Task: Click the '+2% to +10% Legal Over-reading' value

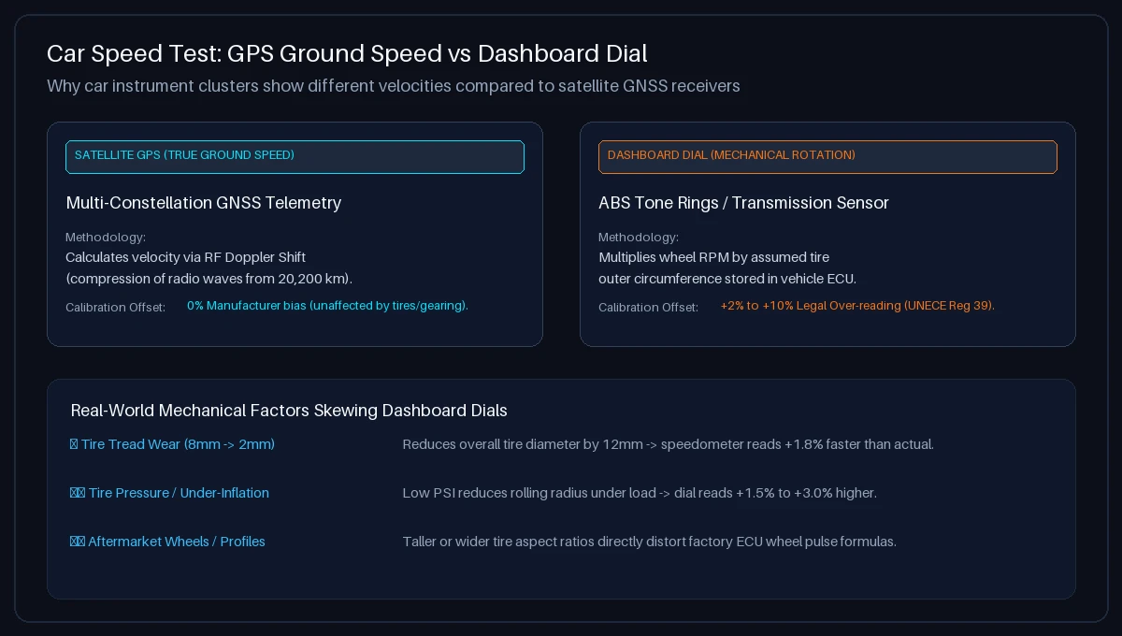Action: pyautogui.click(x=857, y=306)
